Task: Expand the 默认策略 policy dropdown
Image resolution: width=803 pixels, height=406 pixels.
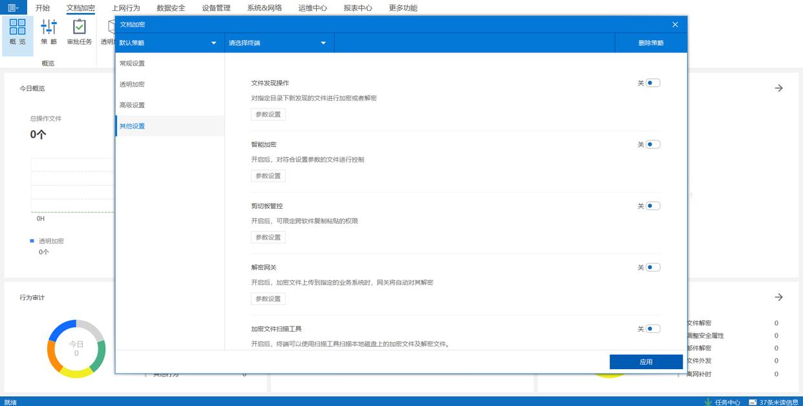Action: coord(169,43)
